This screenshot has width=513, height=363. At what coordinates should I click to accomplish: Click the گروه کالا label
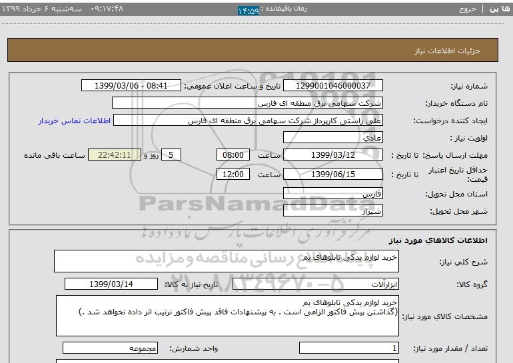pos(472,284)
